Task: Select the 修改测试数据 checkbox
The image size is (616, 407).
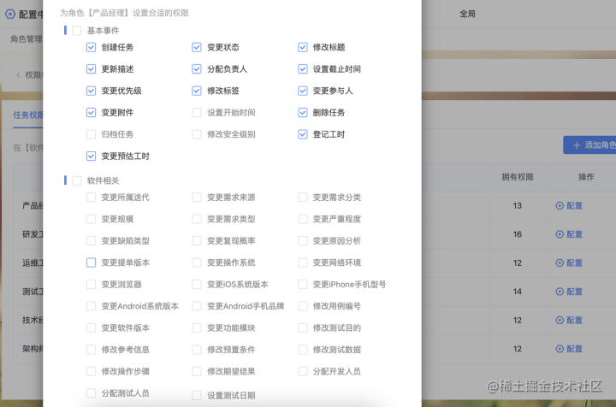Action: (x=303, y=350)
